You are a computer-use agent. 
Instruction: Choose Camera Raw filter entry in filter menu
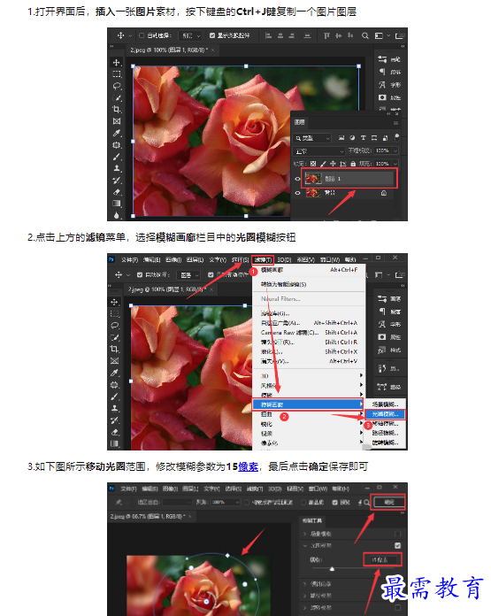(x=289, y=333)
